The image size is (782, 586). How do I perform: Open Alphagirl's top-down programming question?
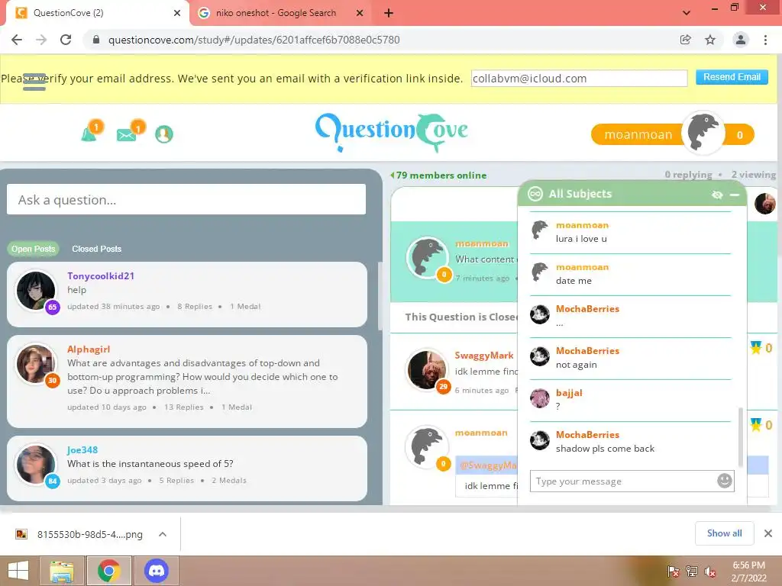[x=187, y=382]
